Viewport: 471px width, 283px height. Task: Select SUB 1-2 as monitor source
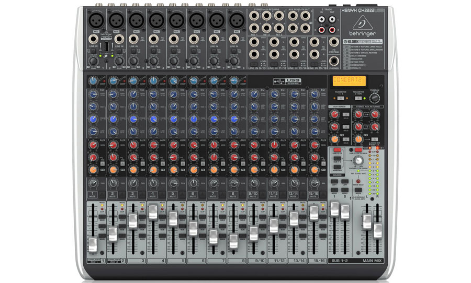click(337, 158)
